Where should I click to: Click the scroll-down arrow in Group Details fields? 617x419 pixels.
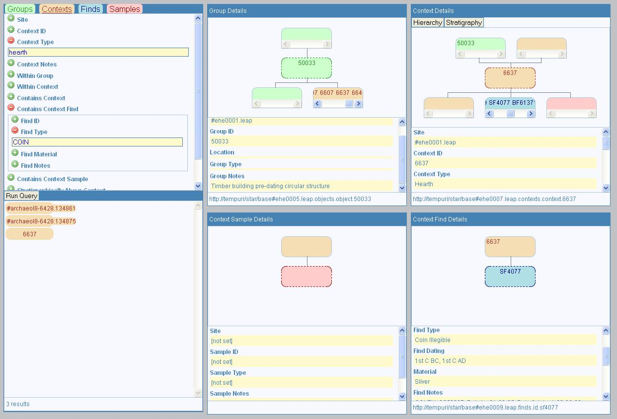coord(402,187)
